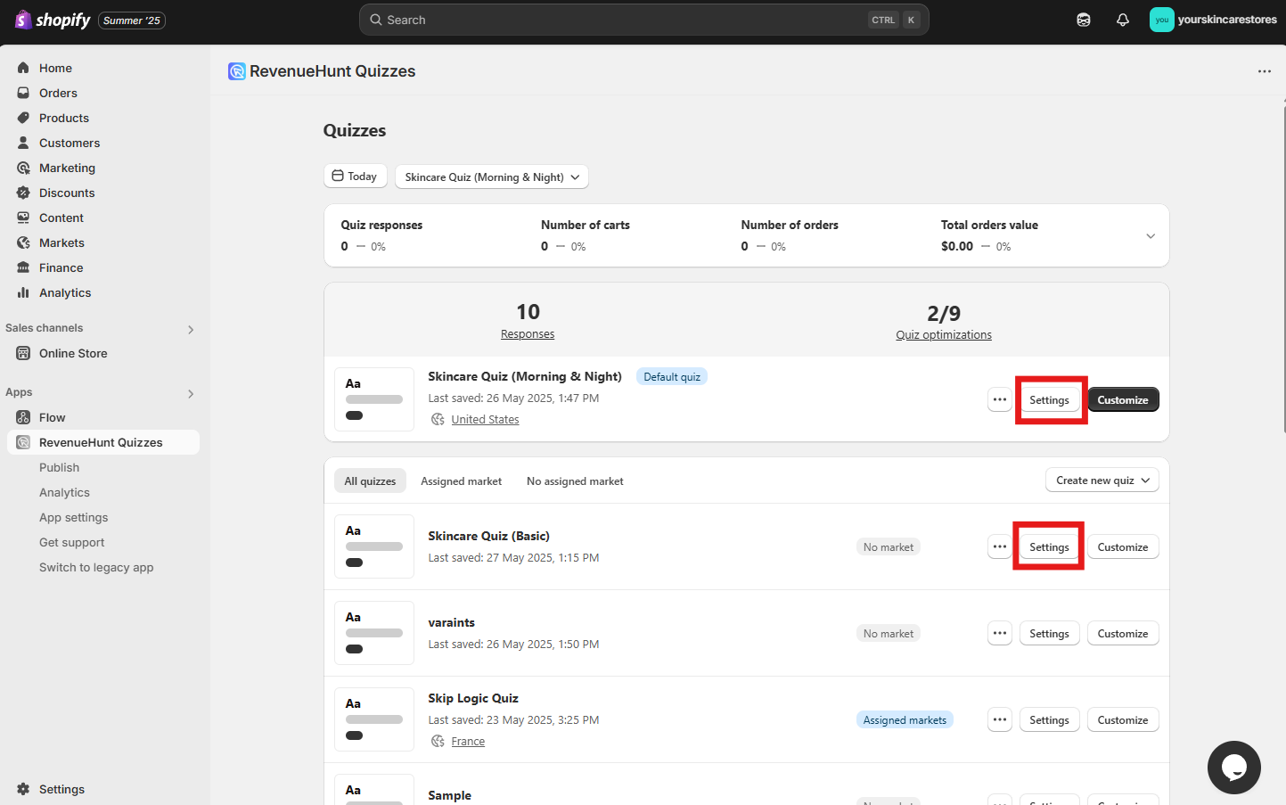Click the Assigned markets badge

click(905, 719)
